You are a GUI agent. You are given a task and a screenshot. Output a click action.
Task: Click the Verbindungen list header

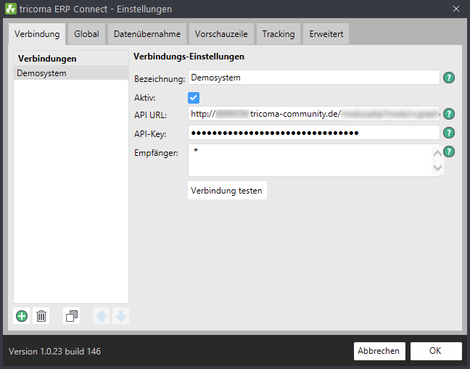[x=71, y=59]
